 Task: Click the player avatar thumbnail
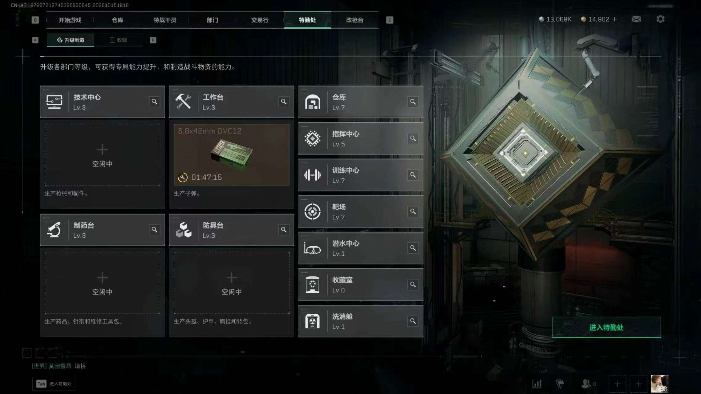tap(659, 384)
